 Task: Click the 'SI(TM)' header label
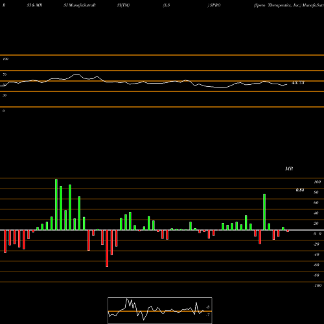[x=123, y=5]
